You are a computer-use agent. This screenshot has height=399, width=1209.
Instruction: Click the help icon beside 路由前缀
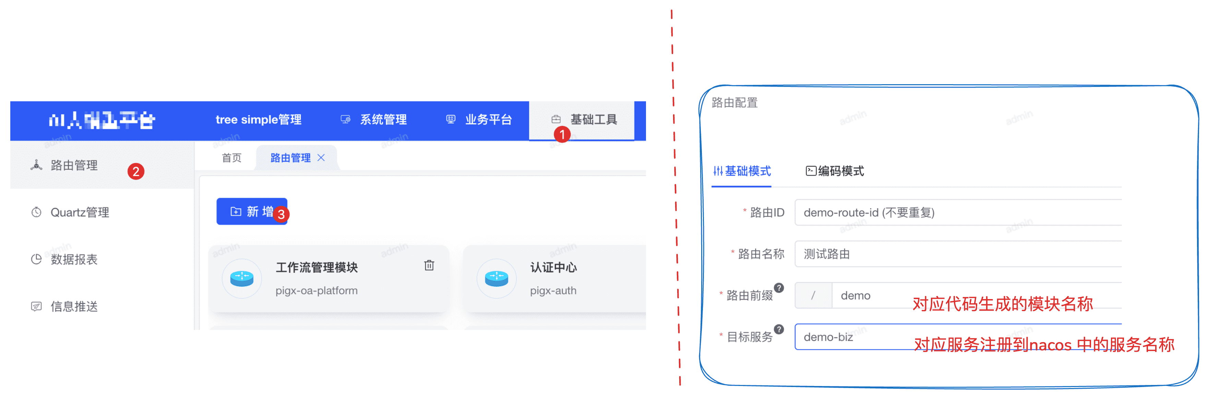click(x=779, y=287)
